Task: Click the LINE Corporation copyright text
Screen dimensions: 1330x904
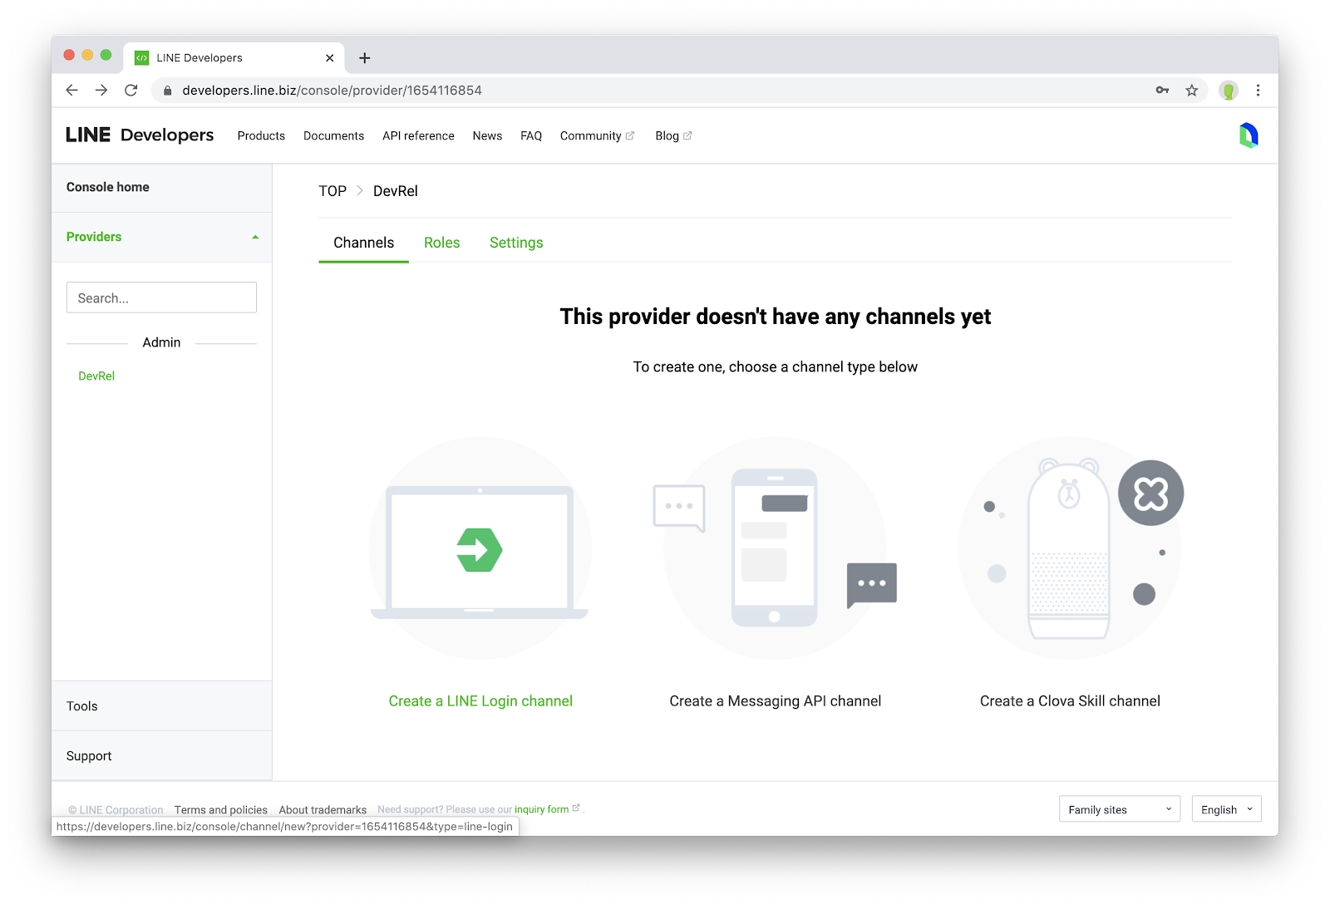Action: point(116,810)
